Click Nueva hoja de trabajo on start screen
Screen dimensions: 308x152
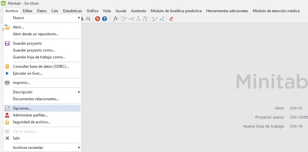[x=264, y=126]
